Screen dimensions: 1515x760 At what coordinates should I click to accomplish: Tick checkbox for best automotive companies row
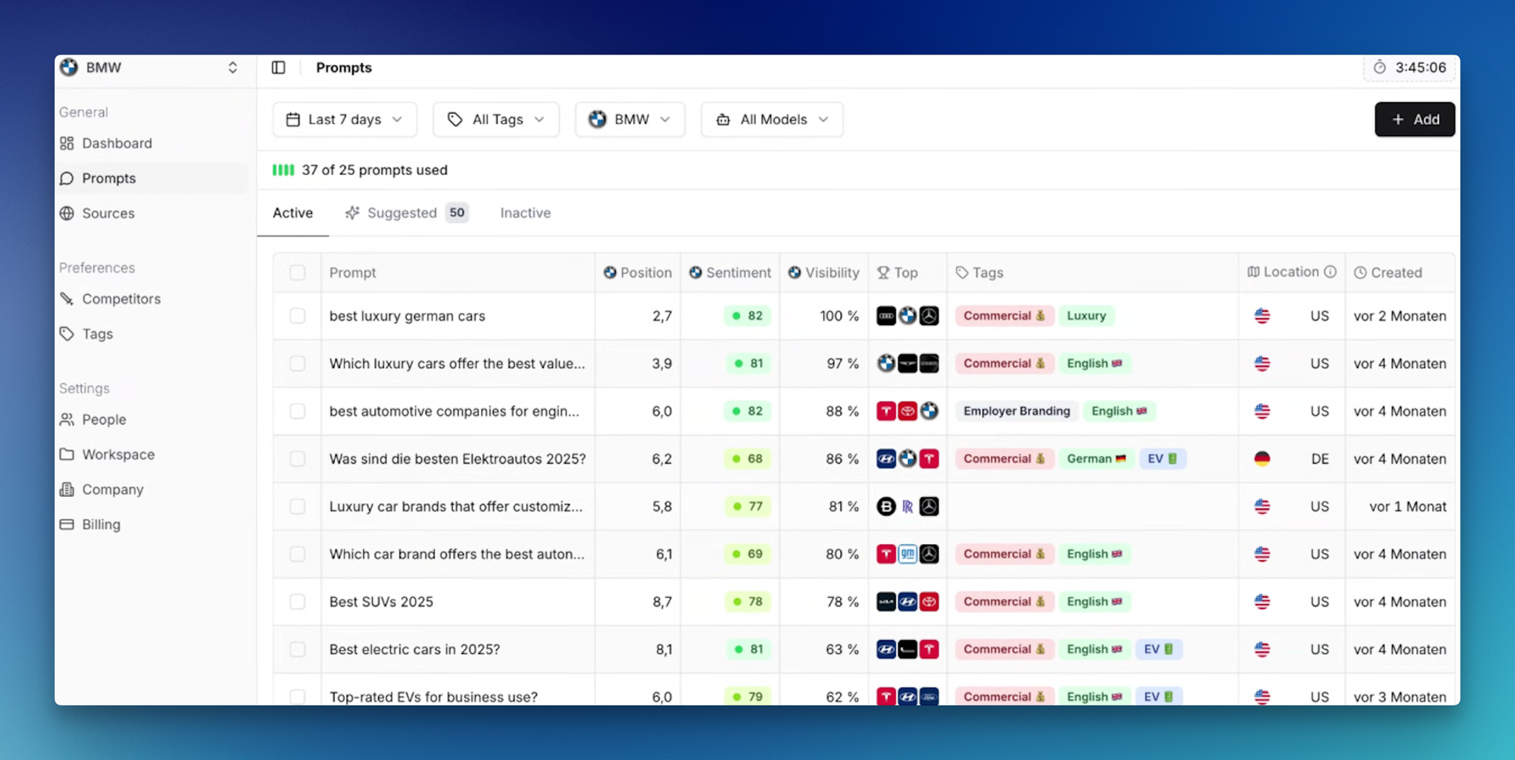pyautogui.click(x=298, y=411)
